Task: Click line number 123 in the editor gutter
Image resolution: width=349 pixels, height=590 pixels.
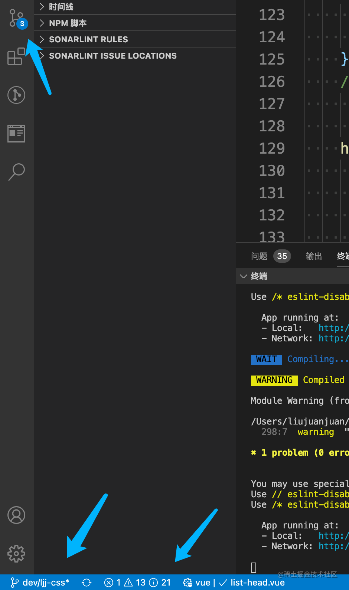Action: [272, 15]
